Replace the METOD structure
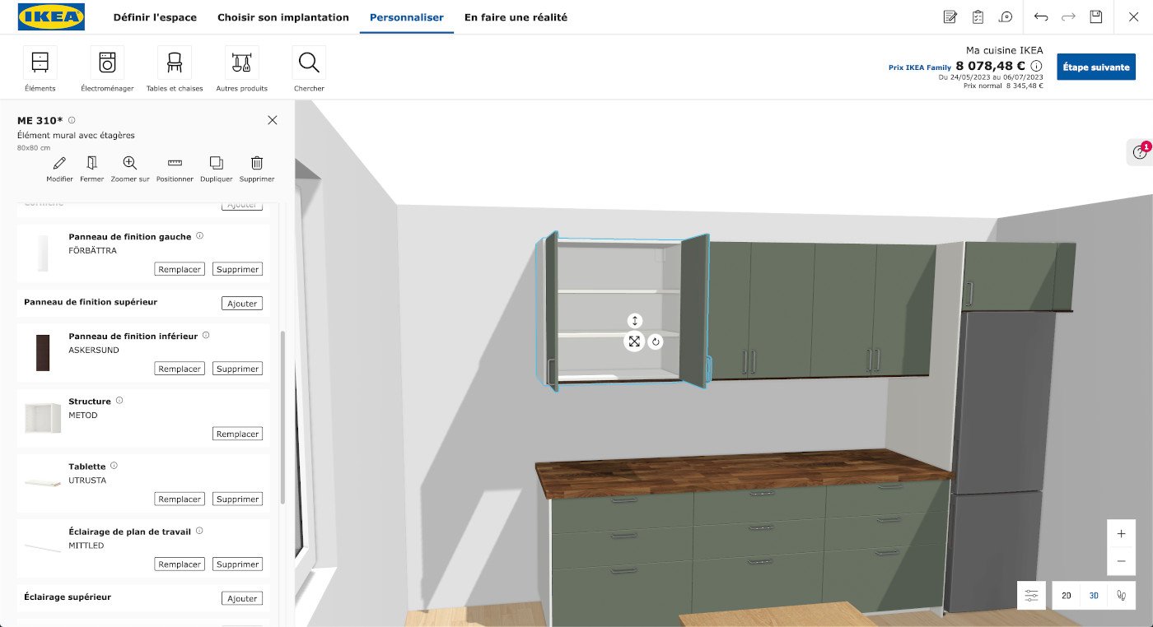Image resolution: width=1153 pixels, height=627 pixels. [237, 434]
